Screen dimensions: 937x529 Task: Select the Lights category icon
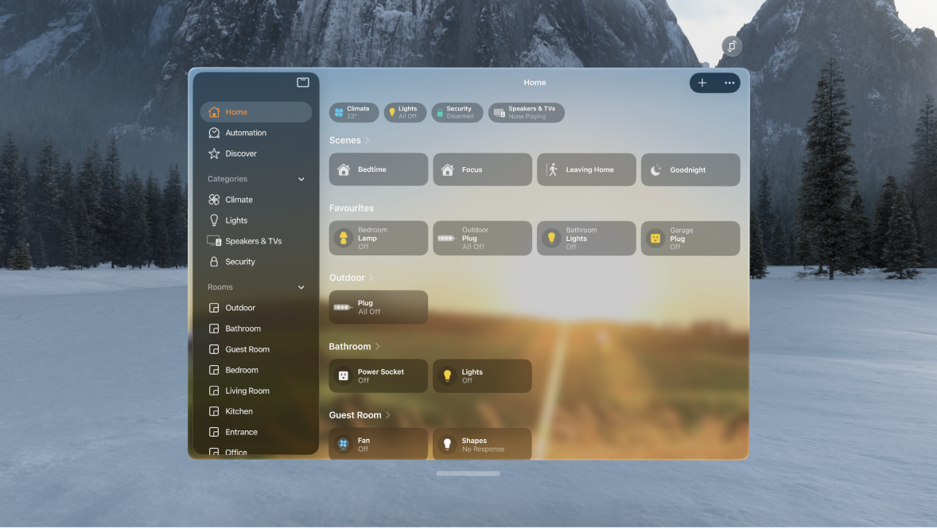tap(214, 220)
